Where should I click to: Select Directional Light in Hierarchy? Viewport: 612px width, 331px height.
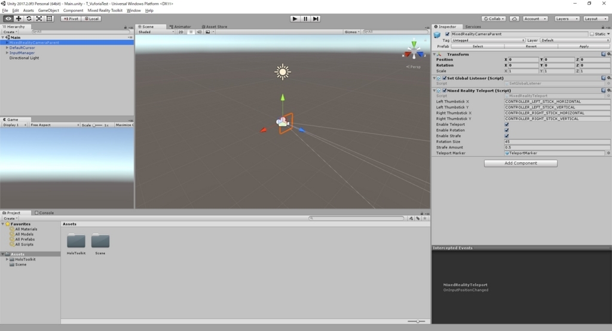[x=24, y=58]
